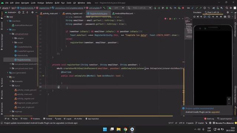Viewport: 237px width, 133px height.
Task: Click emulator Back triangle button
Action: point(213,17)
